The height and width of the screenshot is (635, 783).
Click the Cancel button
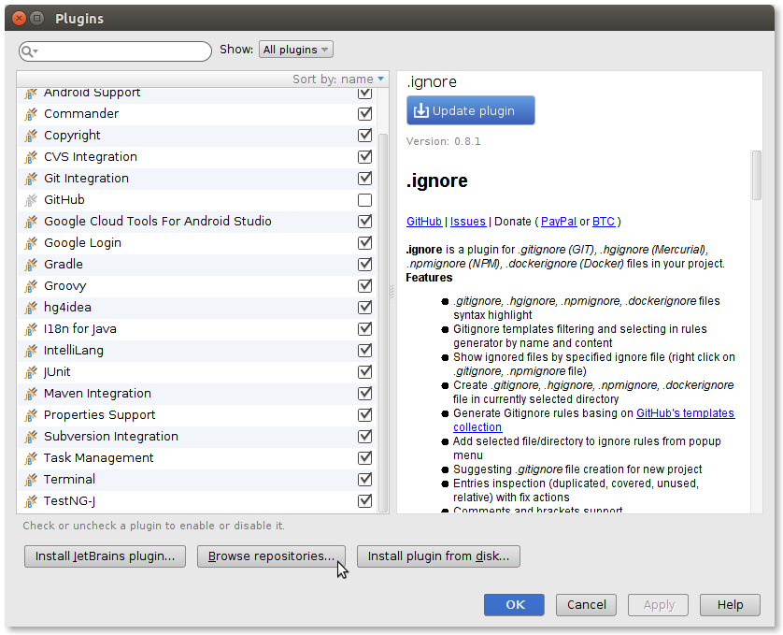[x=586, y=605]
